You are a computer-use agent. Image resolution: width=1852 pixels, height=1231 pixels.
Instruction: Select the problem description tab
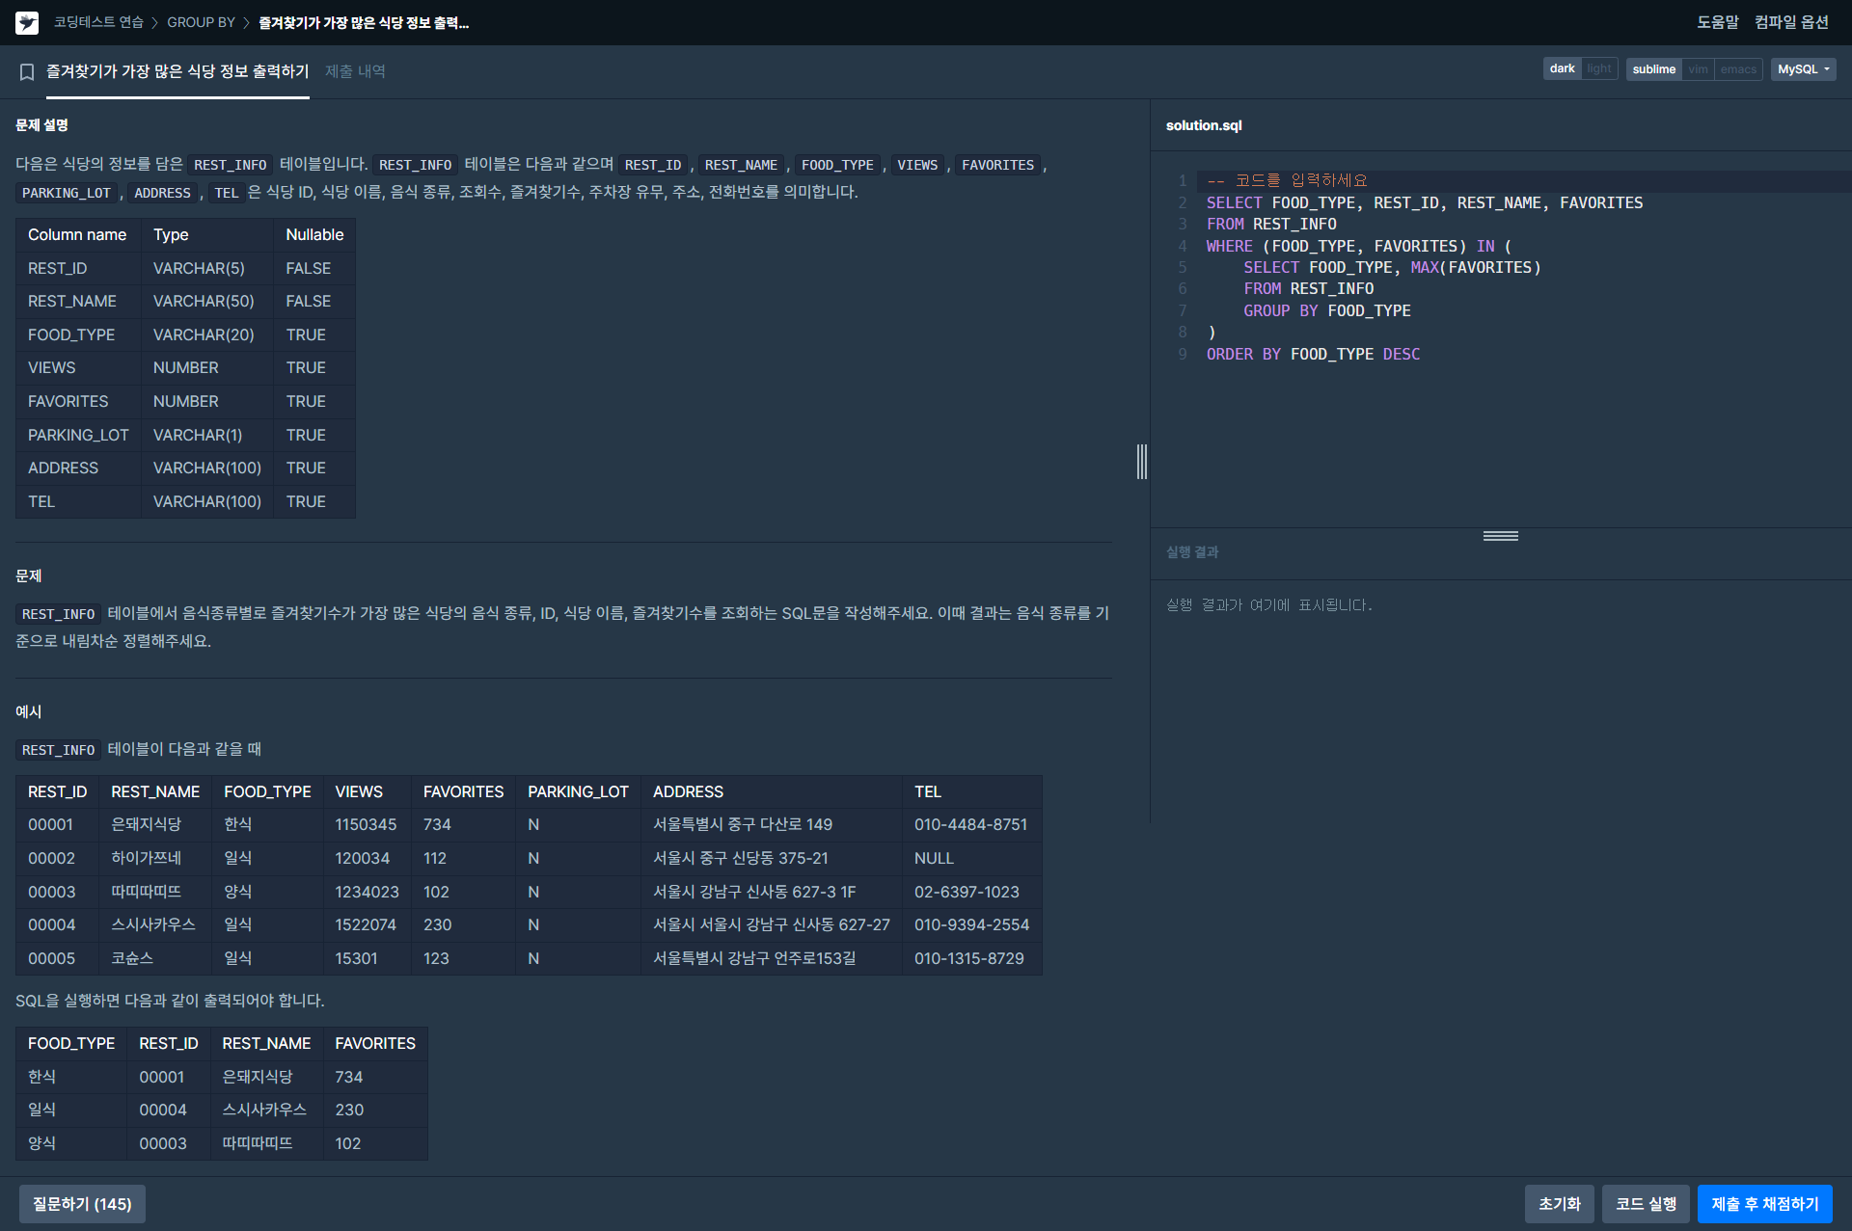coord(177,71)
